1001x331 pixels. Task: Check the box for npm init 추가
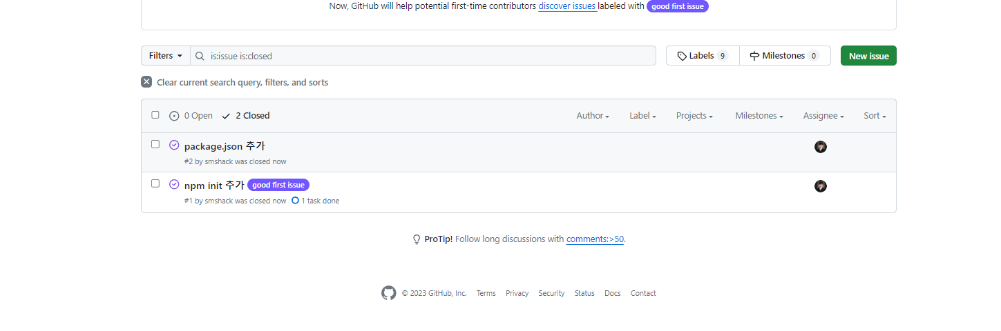tap(155, 183)
